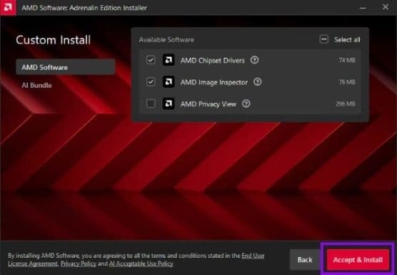Switch to the AI Bundle tab
The image size is (397, 275).
tap(36, 85)
